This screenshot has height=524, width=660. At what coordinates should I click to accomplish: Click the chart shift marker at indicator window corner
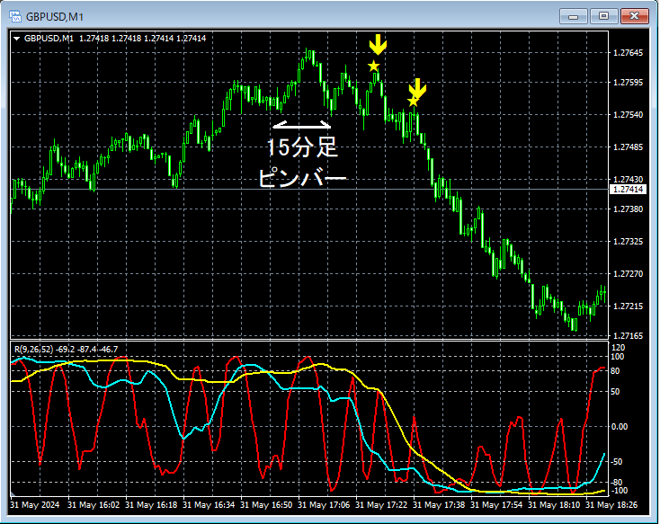click(x=13, y=493)
